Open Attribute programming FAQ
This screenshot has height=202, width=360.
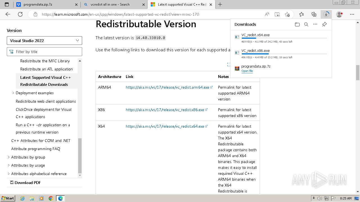point(36,149)
